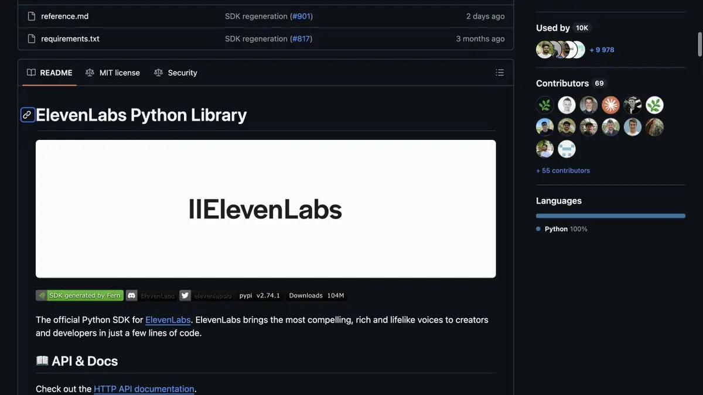The image size is (703, 395).
Task: Follow the ElevenLabs link in description
Action: pos(168,320)
